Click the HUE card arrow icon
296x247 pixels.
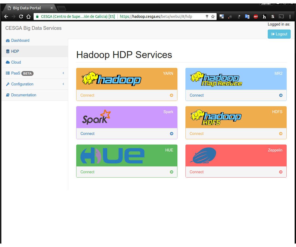171,172
